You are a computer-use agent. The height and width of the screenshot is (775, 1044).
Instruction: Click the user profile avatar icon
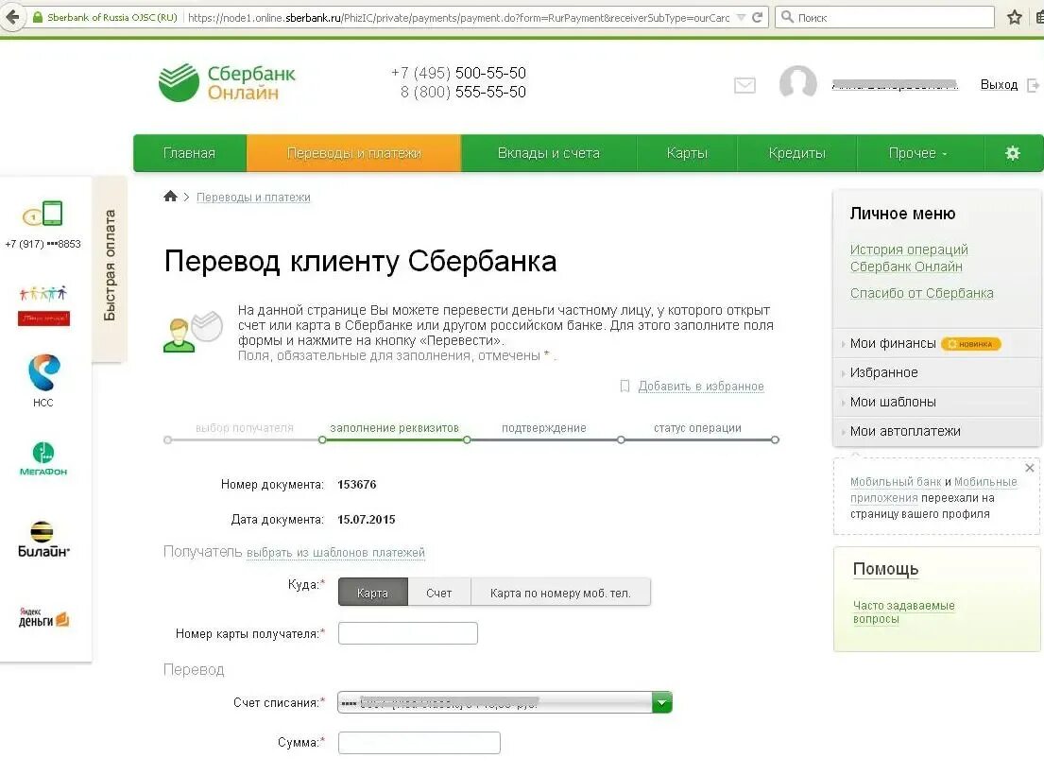(797, 82)
